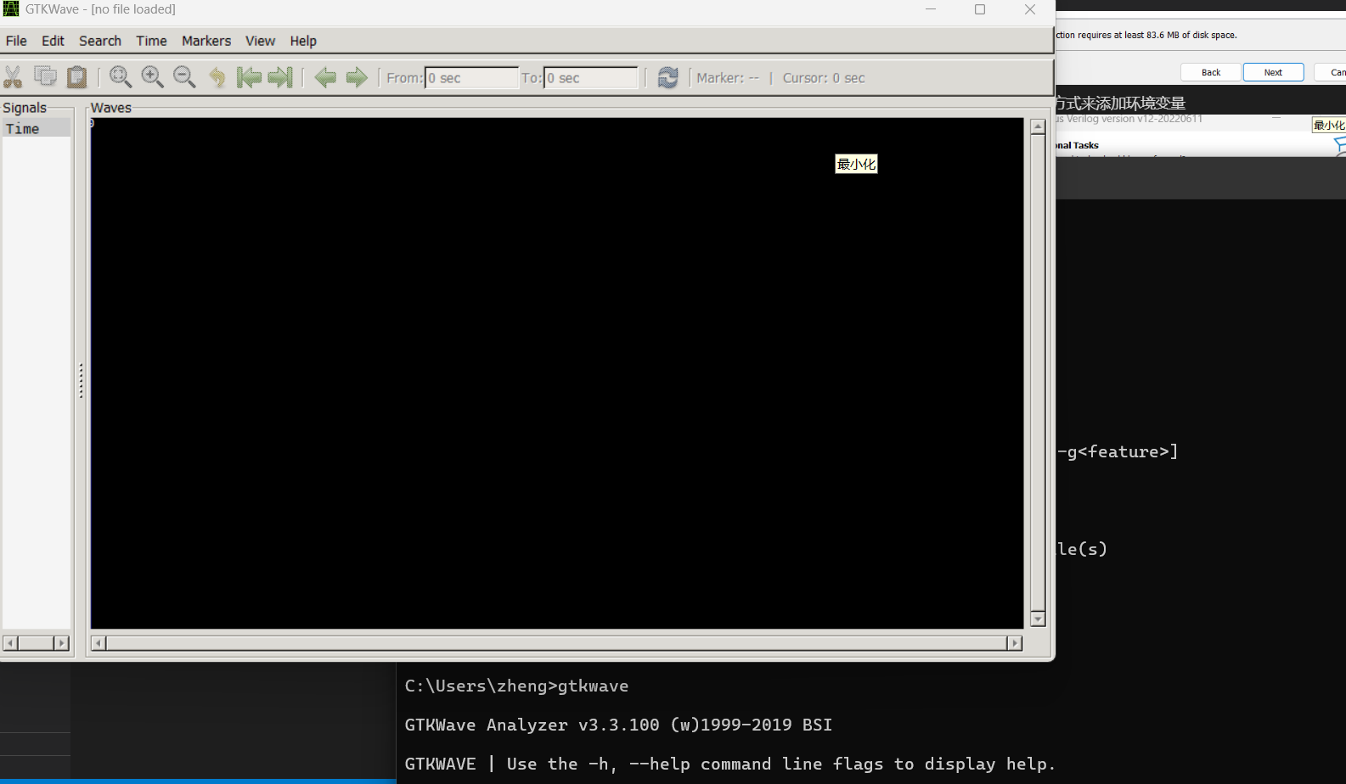The image size is (1346, 784).
Task: Click Next in the installer window
Action: 1273,72
